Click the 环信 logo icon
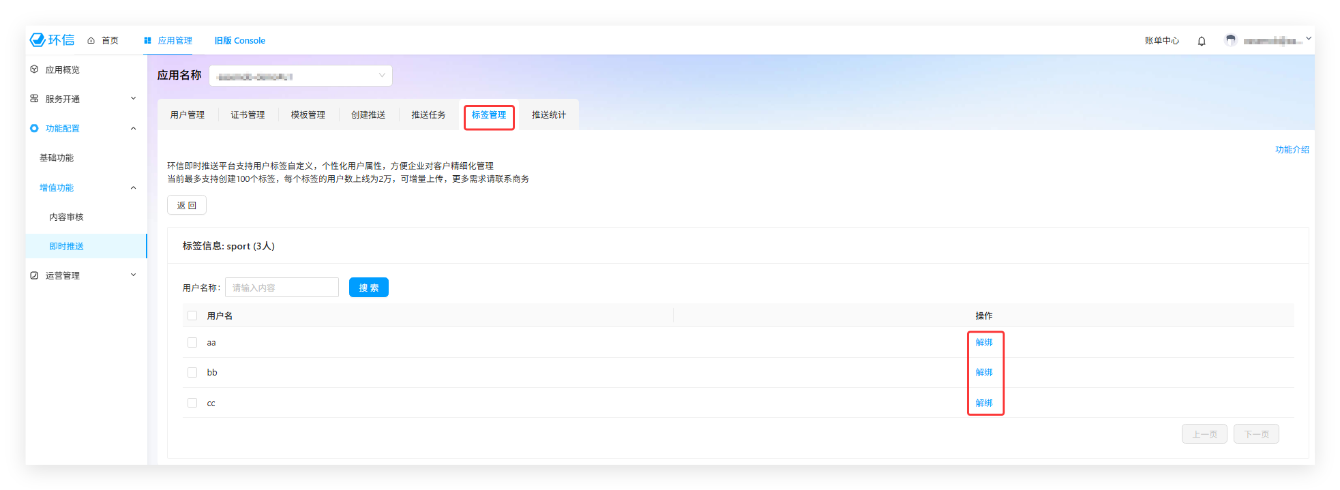The image size is (1340, 490). [x=38, y=40]
